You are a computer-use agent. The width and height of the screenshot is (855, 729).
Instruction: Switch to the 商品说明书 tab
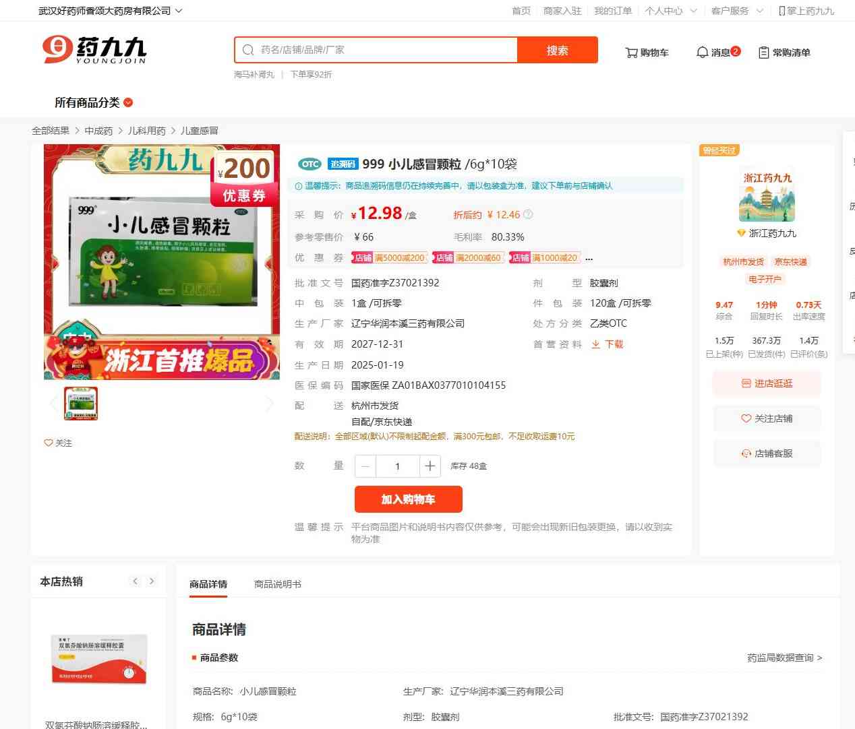277,584
